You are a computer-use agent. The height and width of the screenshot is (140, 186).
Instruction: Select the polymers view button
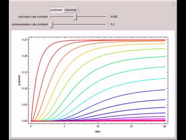pos(57,10)
